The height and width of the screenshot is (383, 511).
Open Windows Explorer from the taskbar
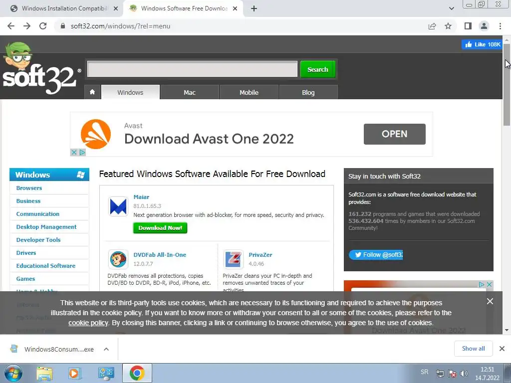tap(44, 373)
